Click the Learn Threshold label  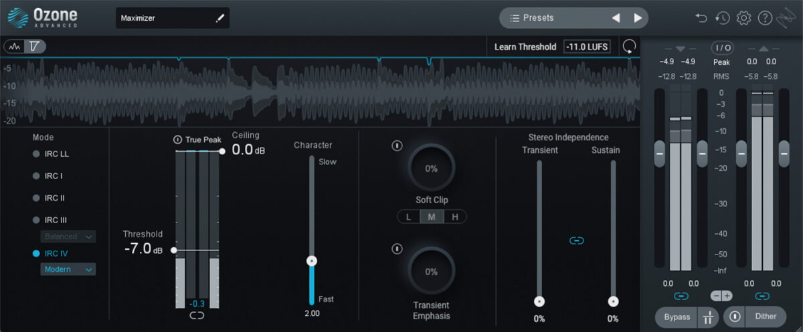tap(525, 47)
